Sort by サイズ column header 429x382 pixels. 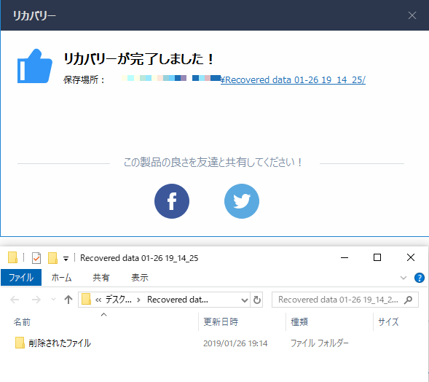pyautogui.click(x=388, y=321)
